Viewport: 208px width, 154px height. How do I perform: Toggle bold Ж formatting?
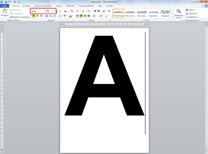(34, 16)
